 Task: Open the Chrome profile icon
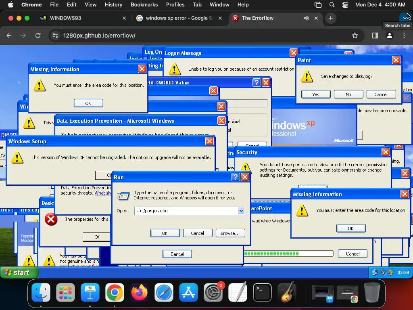tap(390, 36)
